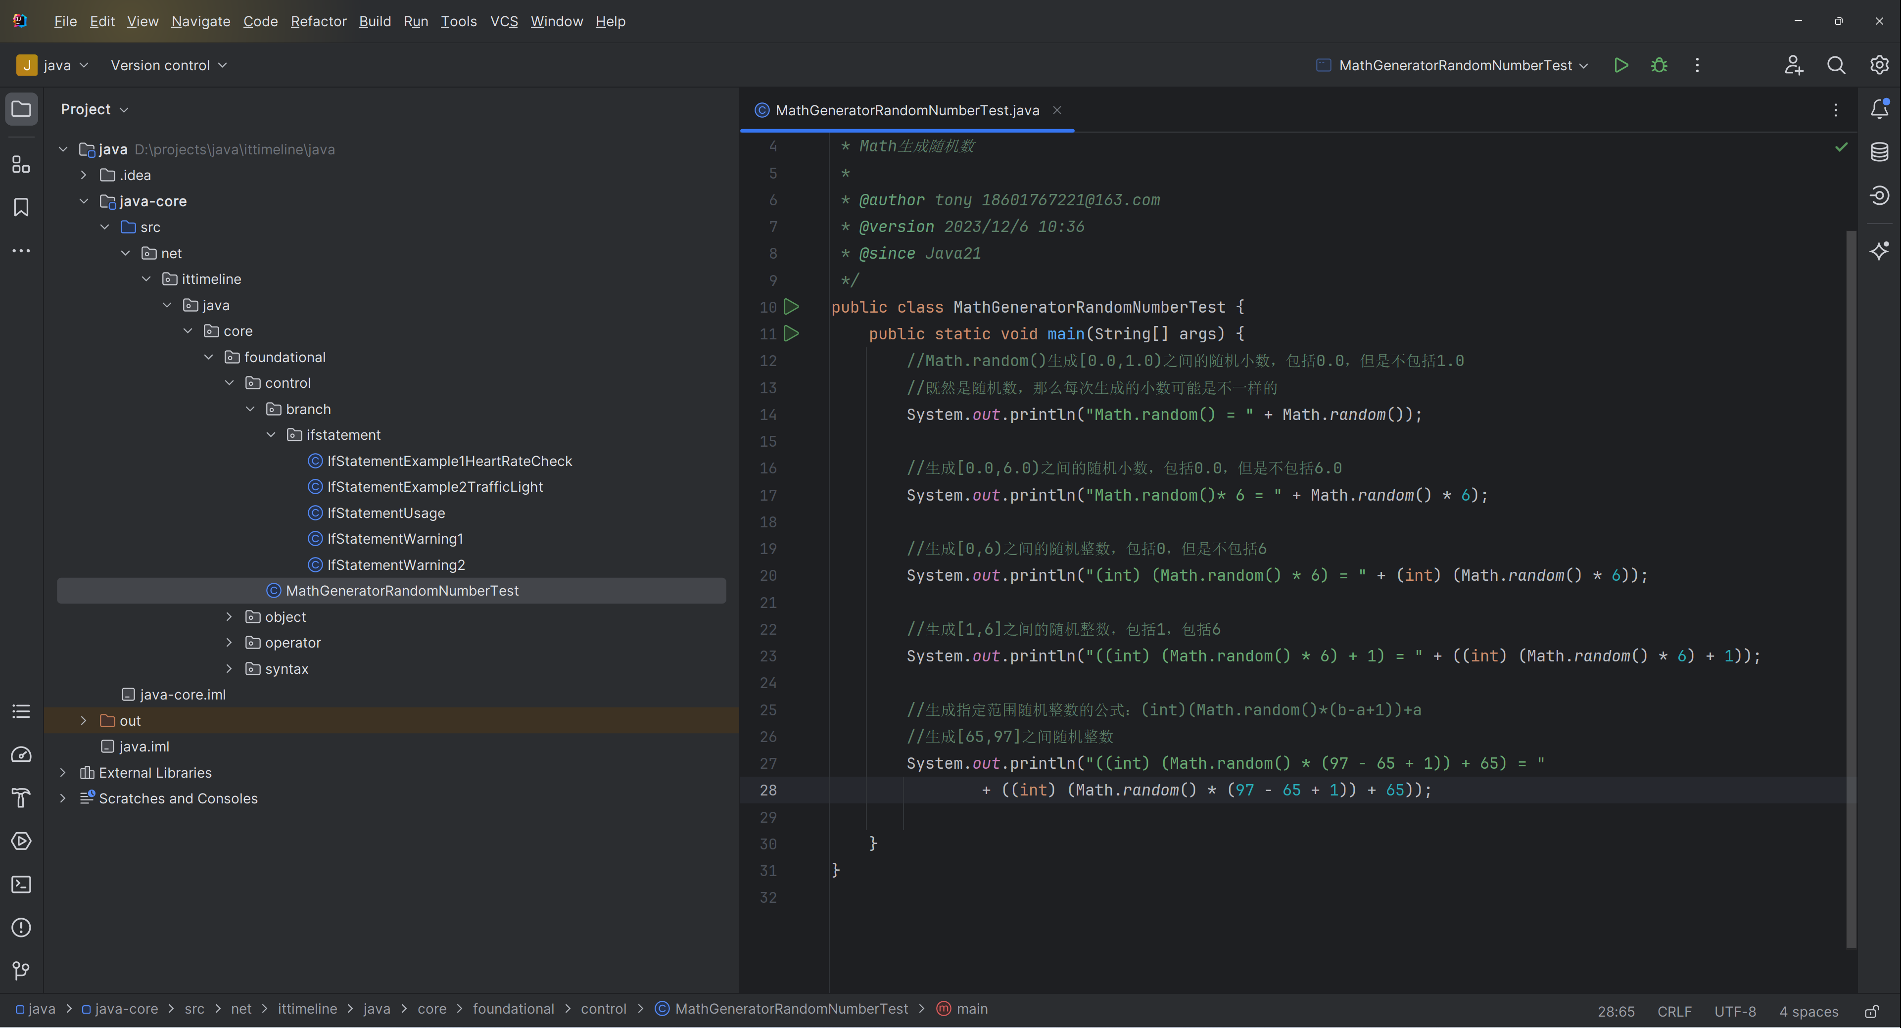Expand the syntax package
The image size is (1901, 1028).
point(229,669)
